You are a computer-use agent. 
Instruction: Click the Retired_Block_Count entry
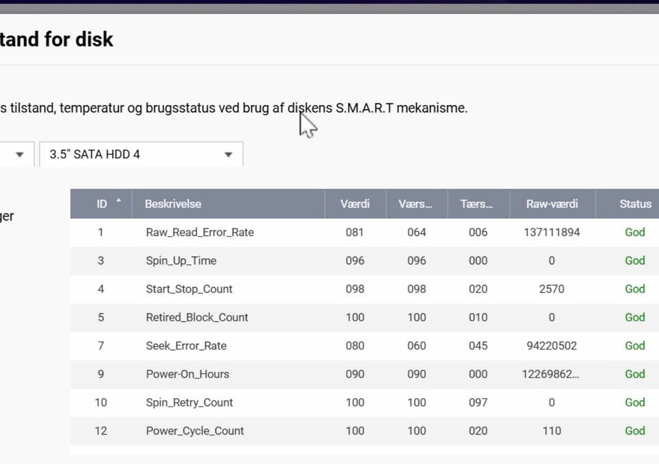[197, 317]
